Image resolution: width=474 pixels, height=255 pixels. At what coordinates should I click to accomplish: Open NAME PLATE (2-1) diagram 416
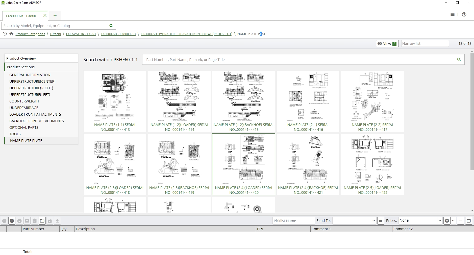click(308, 101)
